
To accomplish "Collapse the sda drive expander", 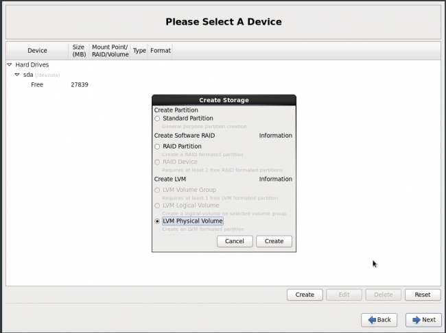I will click(17, 75).
